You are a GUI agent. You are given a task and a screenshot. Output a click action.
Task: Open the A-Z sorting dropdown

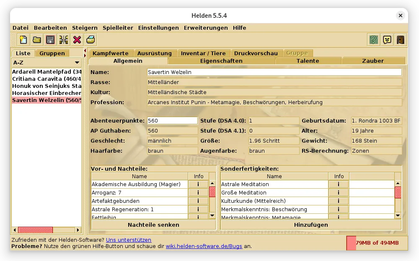coord(47,63)
